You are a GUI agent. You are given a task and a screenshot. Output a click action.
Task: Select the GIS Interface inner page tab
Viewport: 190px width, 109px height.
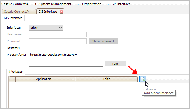click(x=13, y=18)
